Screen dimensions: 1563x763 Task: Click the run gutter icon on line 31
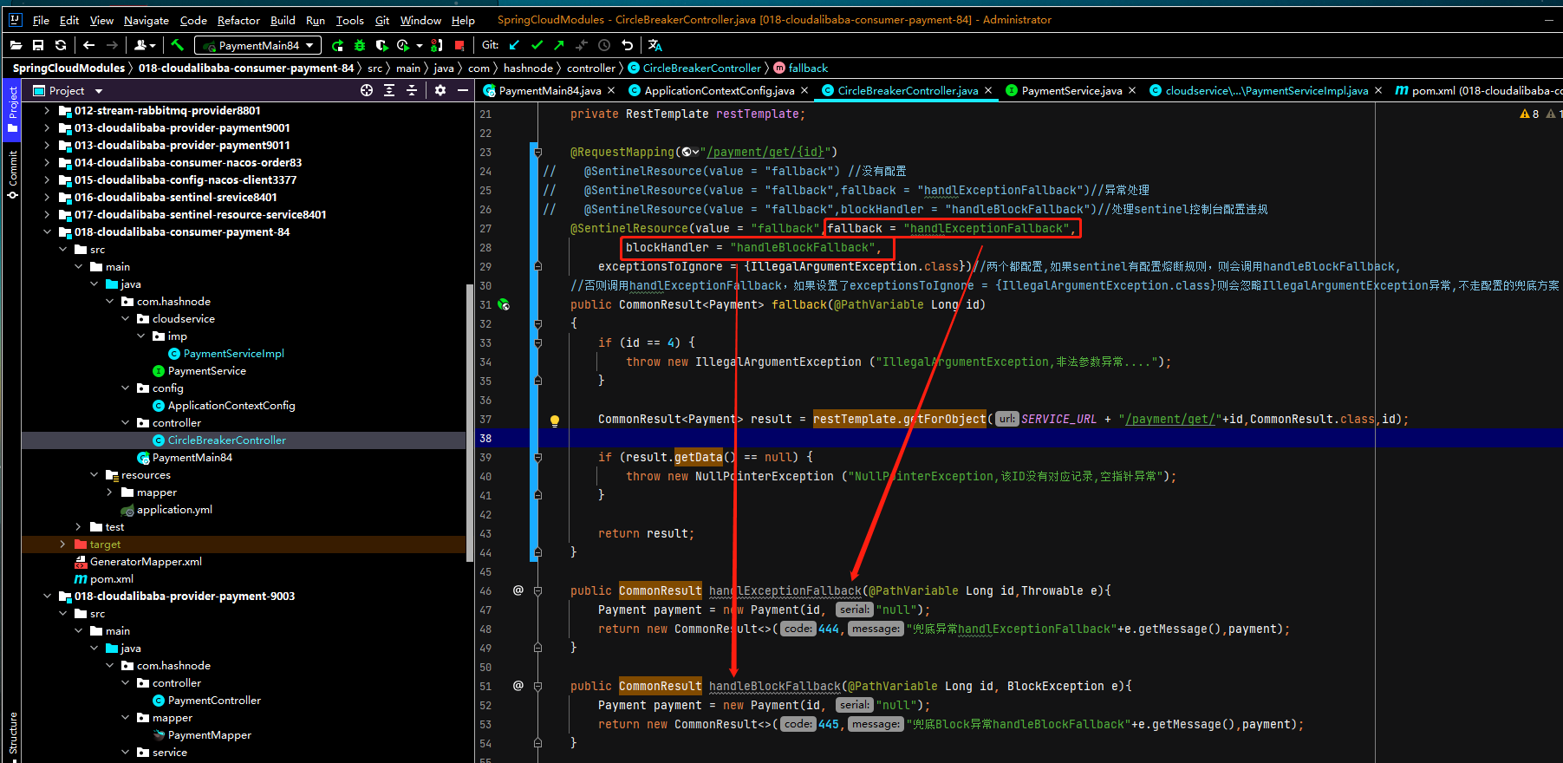click(x=504, y=305)
